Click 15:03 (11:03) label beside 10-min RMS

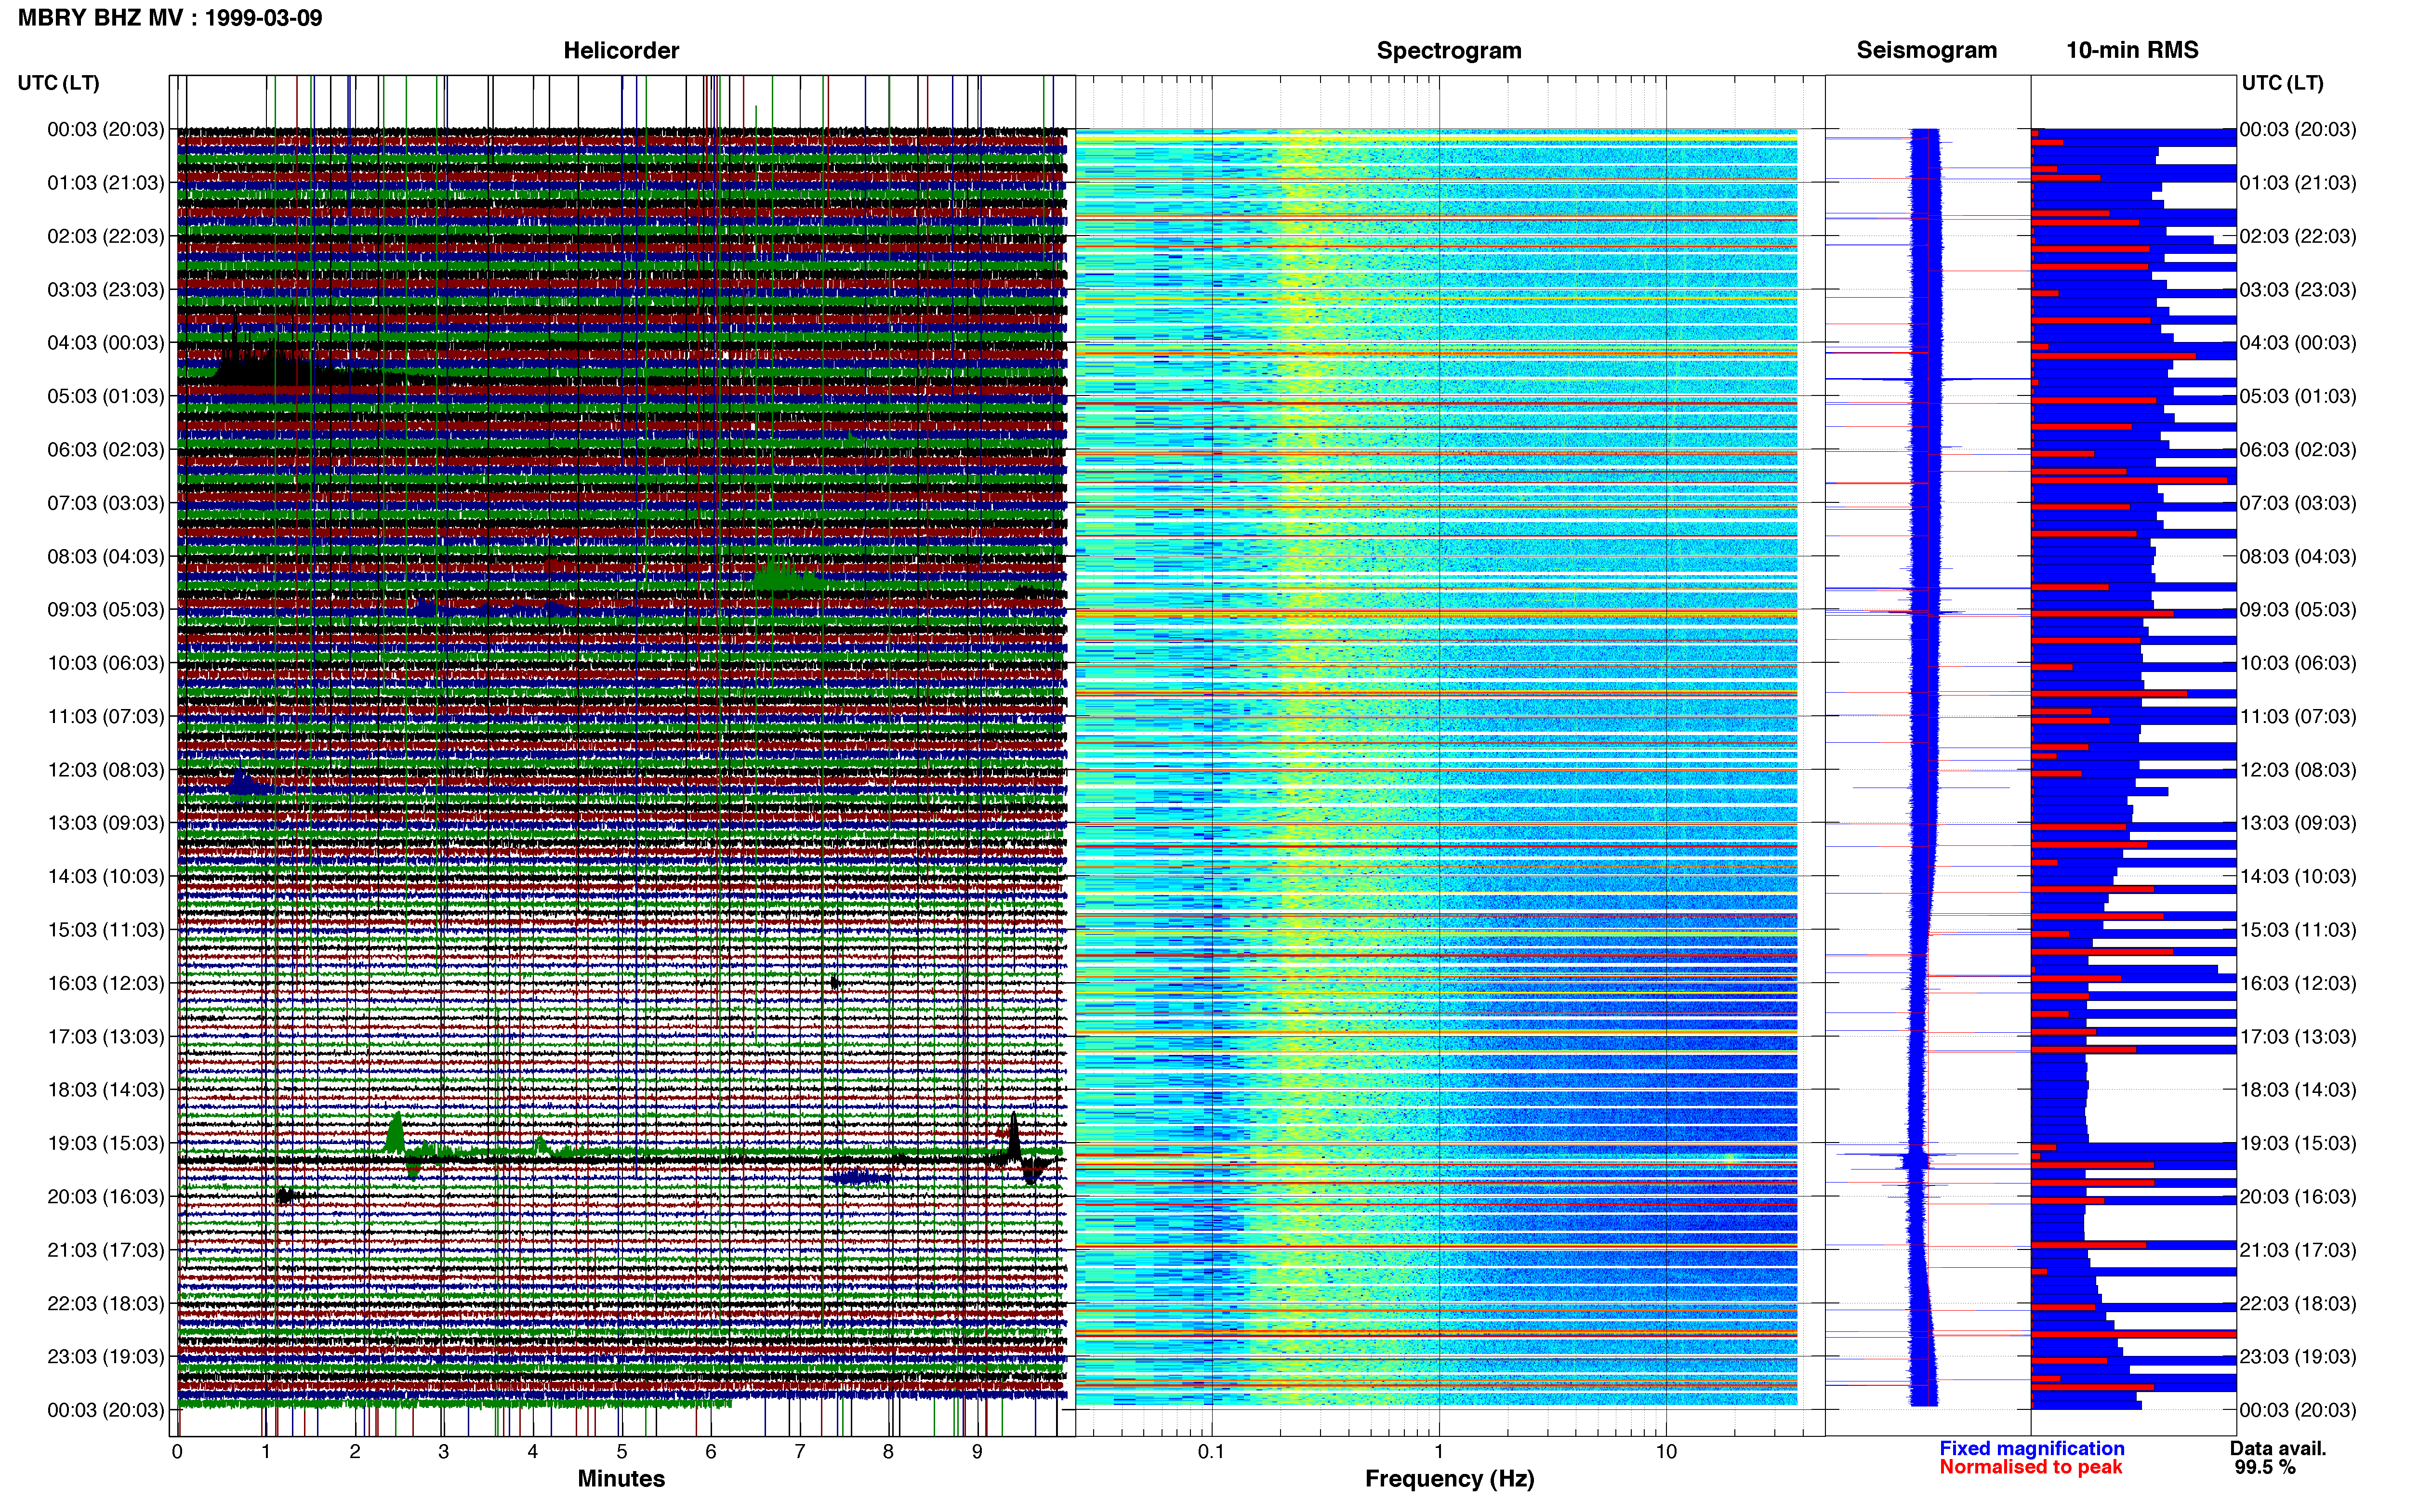(2298, 930)
